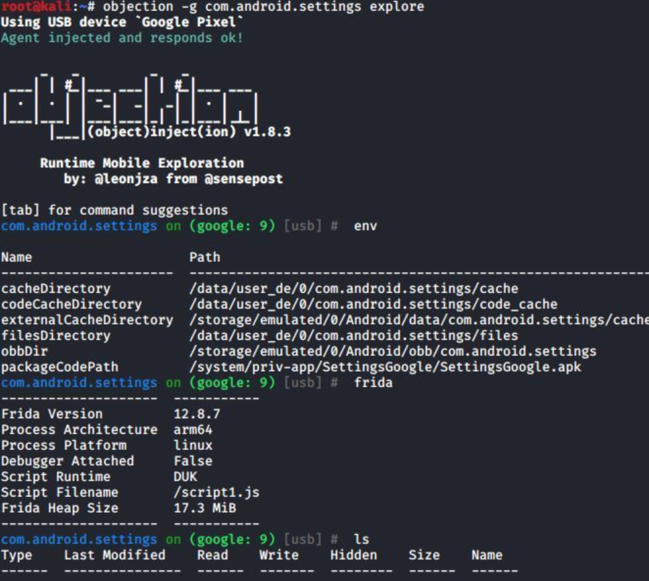Click the '/storage/emulated/0/Android/obb' path
This screenshot has height=581, width=649.
(x=393, y=351)
